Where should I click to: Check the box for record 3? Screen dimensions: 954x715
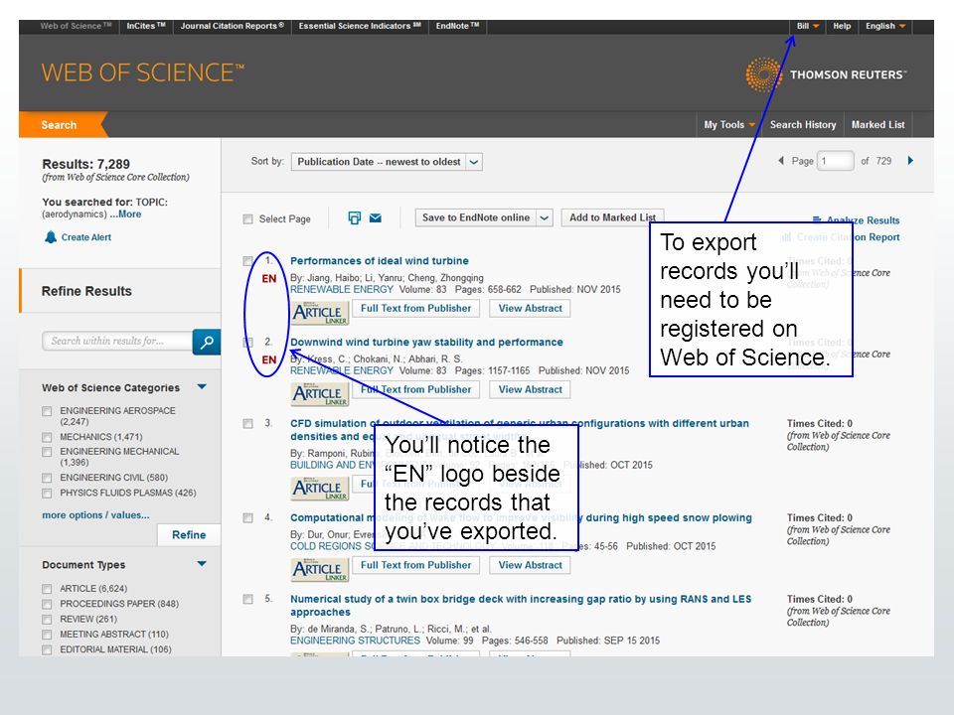pos(247,423)
